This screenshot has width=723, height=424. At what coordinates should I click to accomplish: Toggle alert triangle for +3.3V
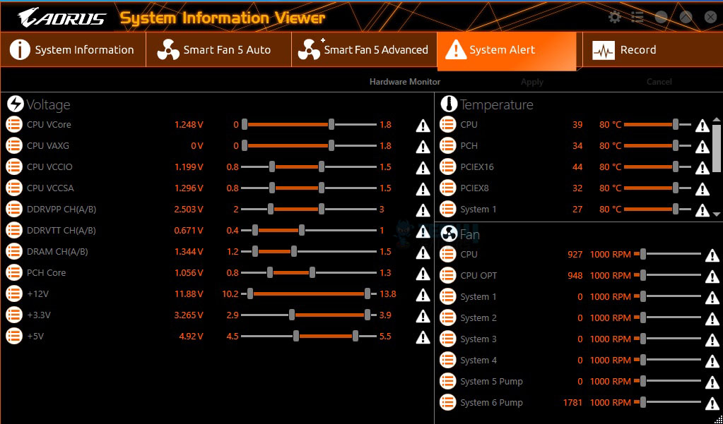click(423, 316)
